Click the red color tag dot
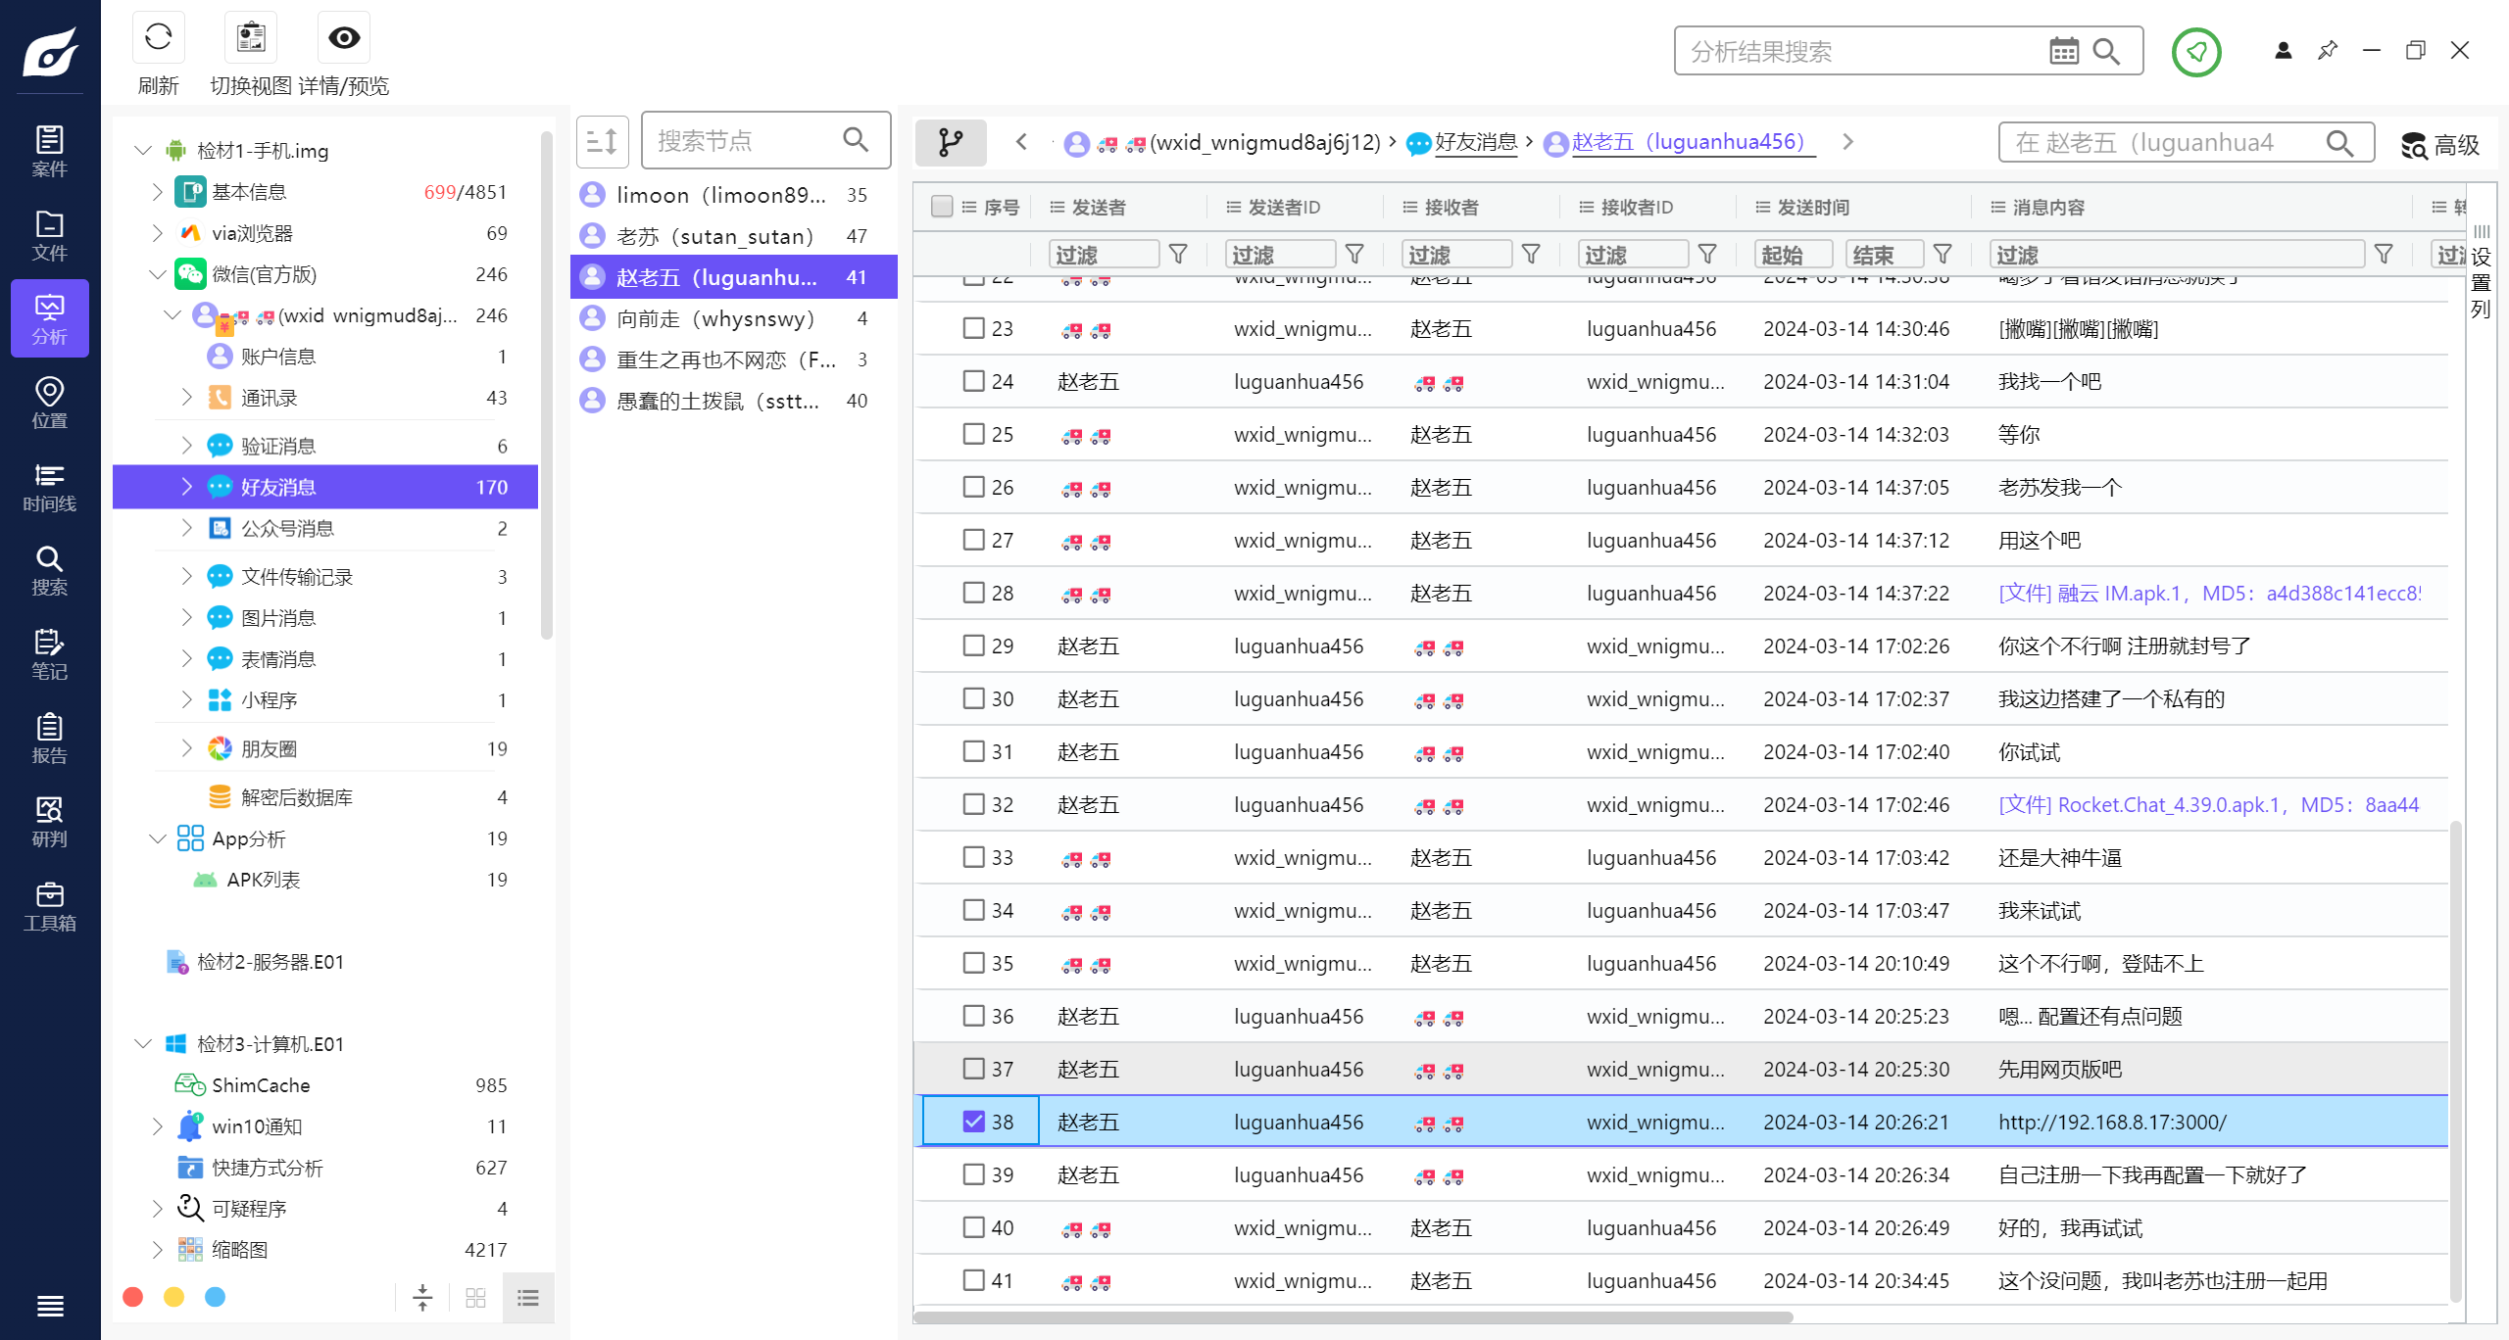This screenshot has width=2509, height=1340. tap(133, 1297)
